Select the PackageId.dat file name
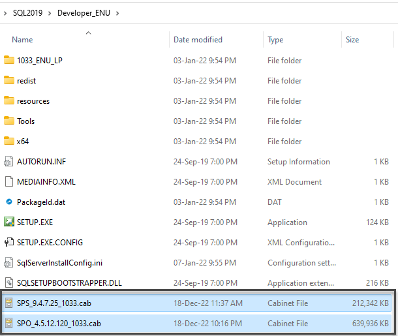This screenshot has height=336, width=398. point(41,202)
